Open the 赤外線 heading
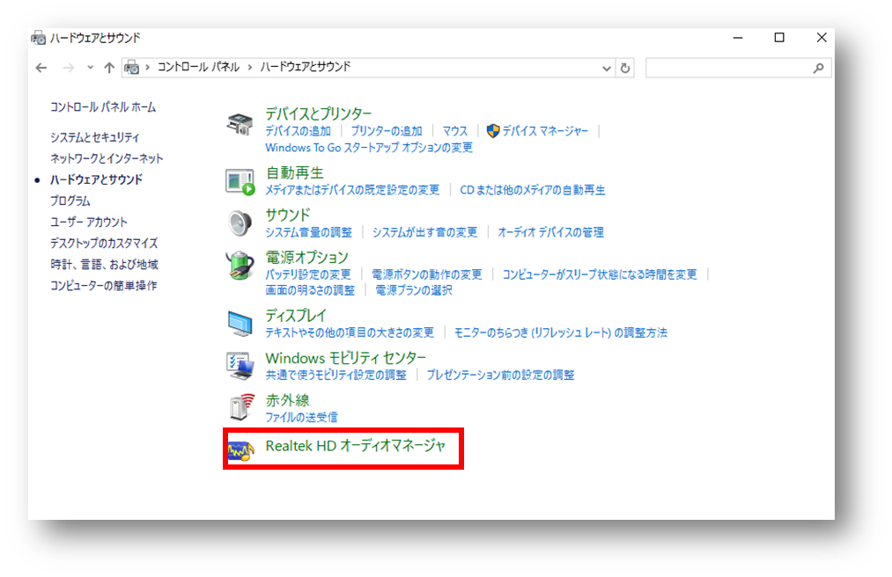The height and width of the screenshot is (577, 892). [287, 400]
